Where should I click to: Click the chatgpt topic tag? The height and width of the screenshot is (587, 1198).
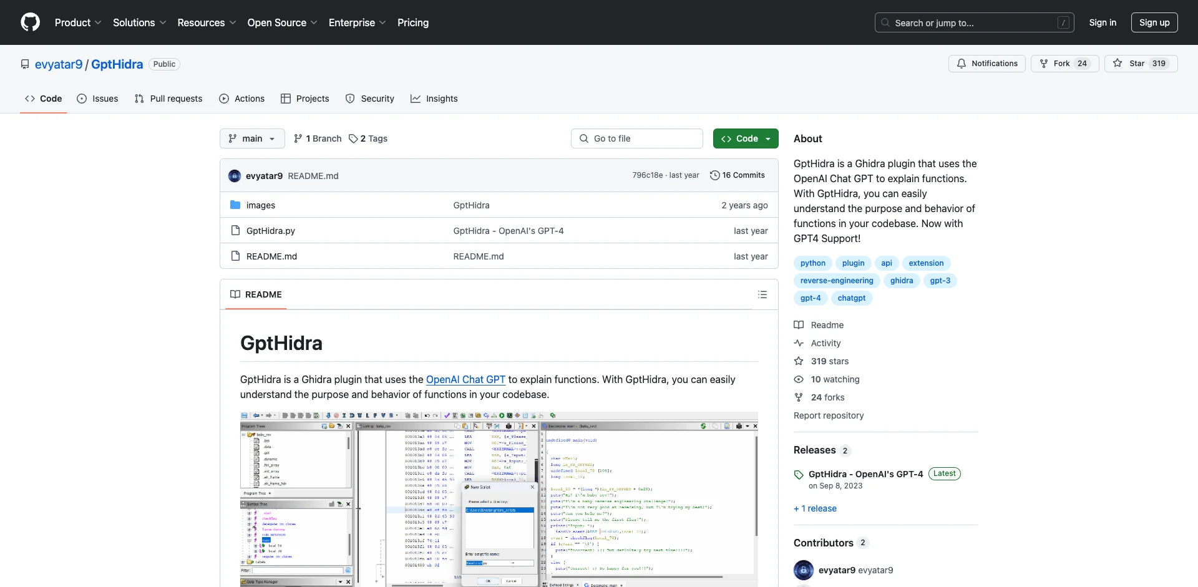[x=852, y=298]
